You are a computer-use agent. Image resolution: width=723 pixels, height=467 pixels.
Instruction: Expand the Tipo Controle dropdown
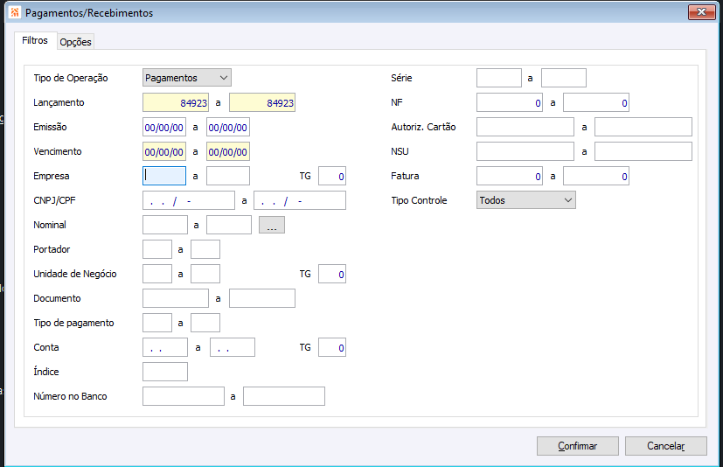[526, 200]
